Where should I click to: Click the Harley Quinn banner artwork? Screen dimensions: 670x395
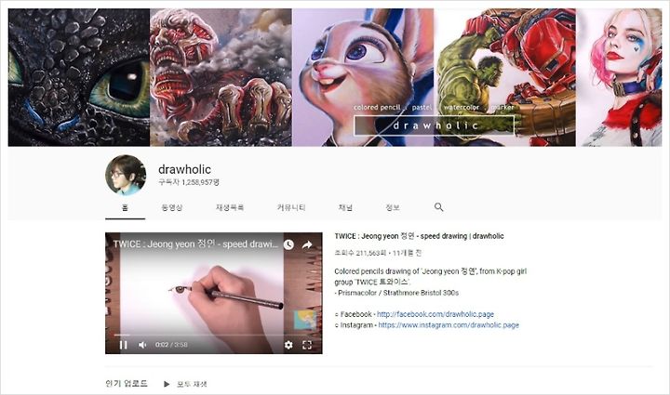pyautogui.click(x=619, y=78)
